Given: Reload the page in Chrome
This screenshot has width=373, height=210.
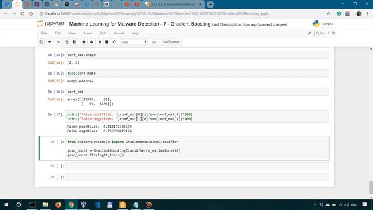Looking at the screenshot, I should click(x=23, y=14).
